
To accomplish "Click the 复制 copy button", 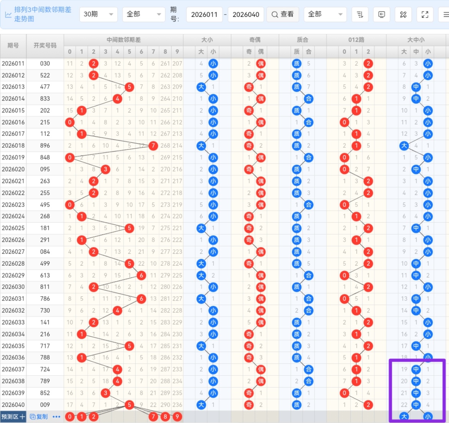I will pos(39,417).
